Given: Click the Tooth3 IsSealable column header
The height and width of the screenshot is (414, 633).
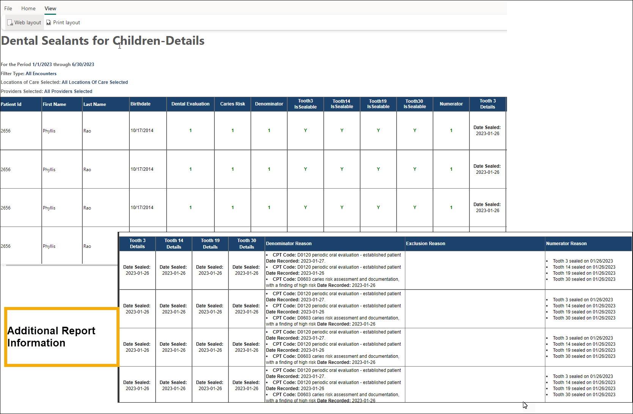Looking at the screenshot, I should click(x=305, y=104).
